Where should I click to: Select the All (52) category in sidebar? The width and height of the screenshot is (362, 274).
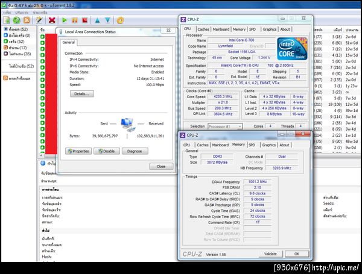[16, 29]
